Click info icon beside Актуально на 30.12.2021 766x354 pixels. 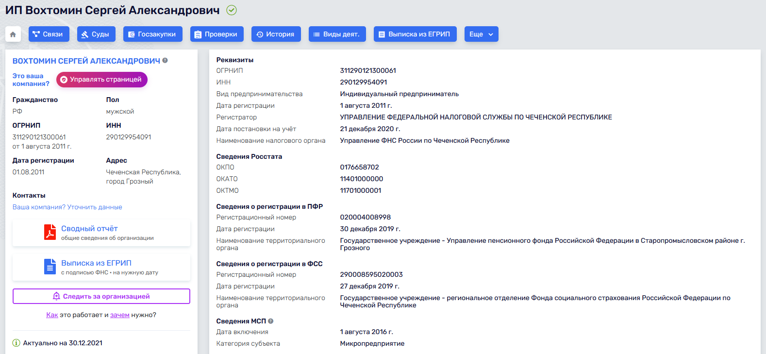click(17, 343)
